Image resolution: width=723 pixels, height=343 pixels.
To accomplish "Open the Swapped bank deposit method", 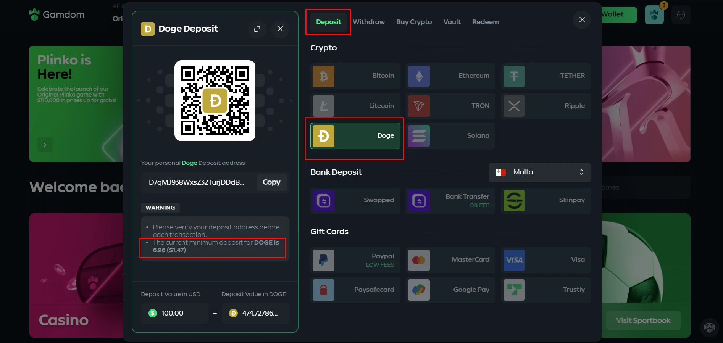I will point(355,200).
